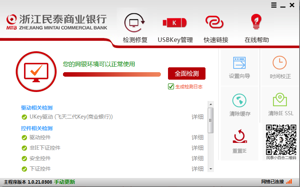Select the USBKey管理 tab label
The width and height of the screenshot is (300, 187).
click(x=175, y=40)
